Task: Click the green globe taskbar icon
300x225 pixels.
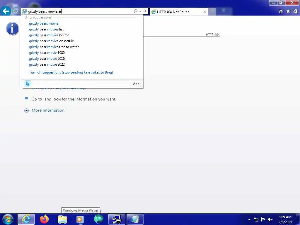Action: click(98, 219)
